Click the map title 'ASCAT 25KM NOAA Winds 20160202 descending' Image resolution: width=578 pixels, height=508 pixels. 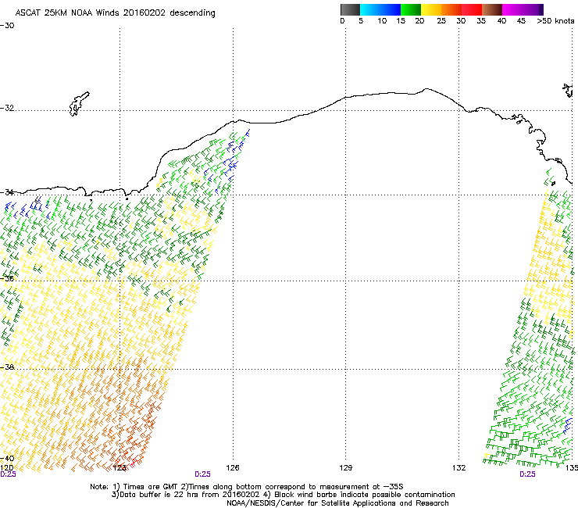click(115, 13)
